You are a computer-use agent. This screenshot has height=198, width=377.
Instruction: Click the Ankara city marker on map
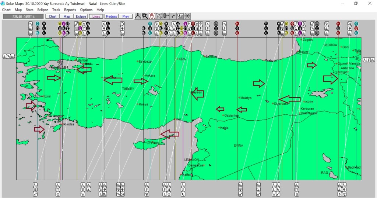click(x=144, y=76)
